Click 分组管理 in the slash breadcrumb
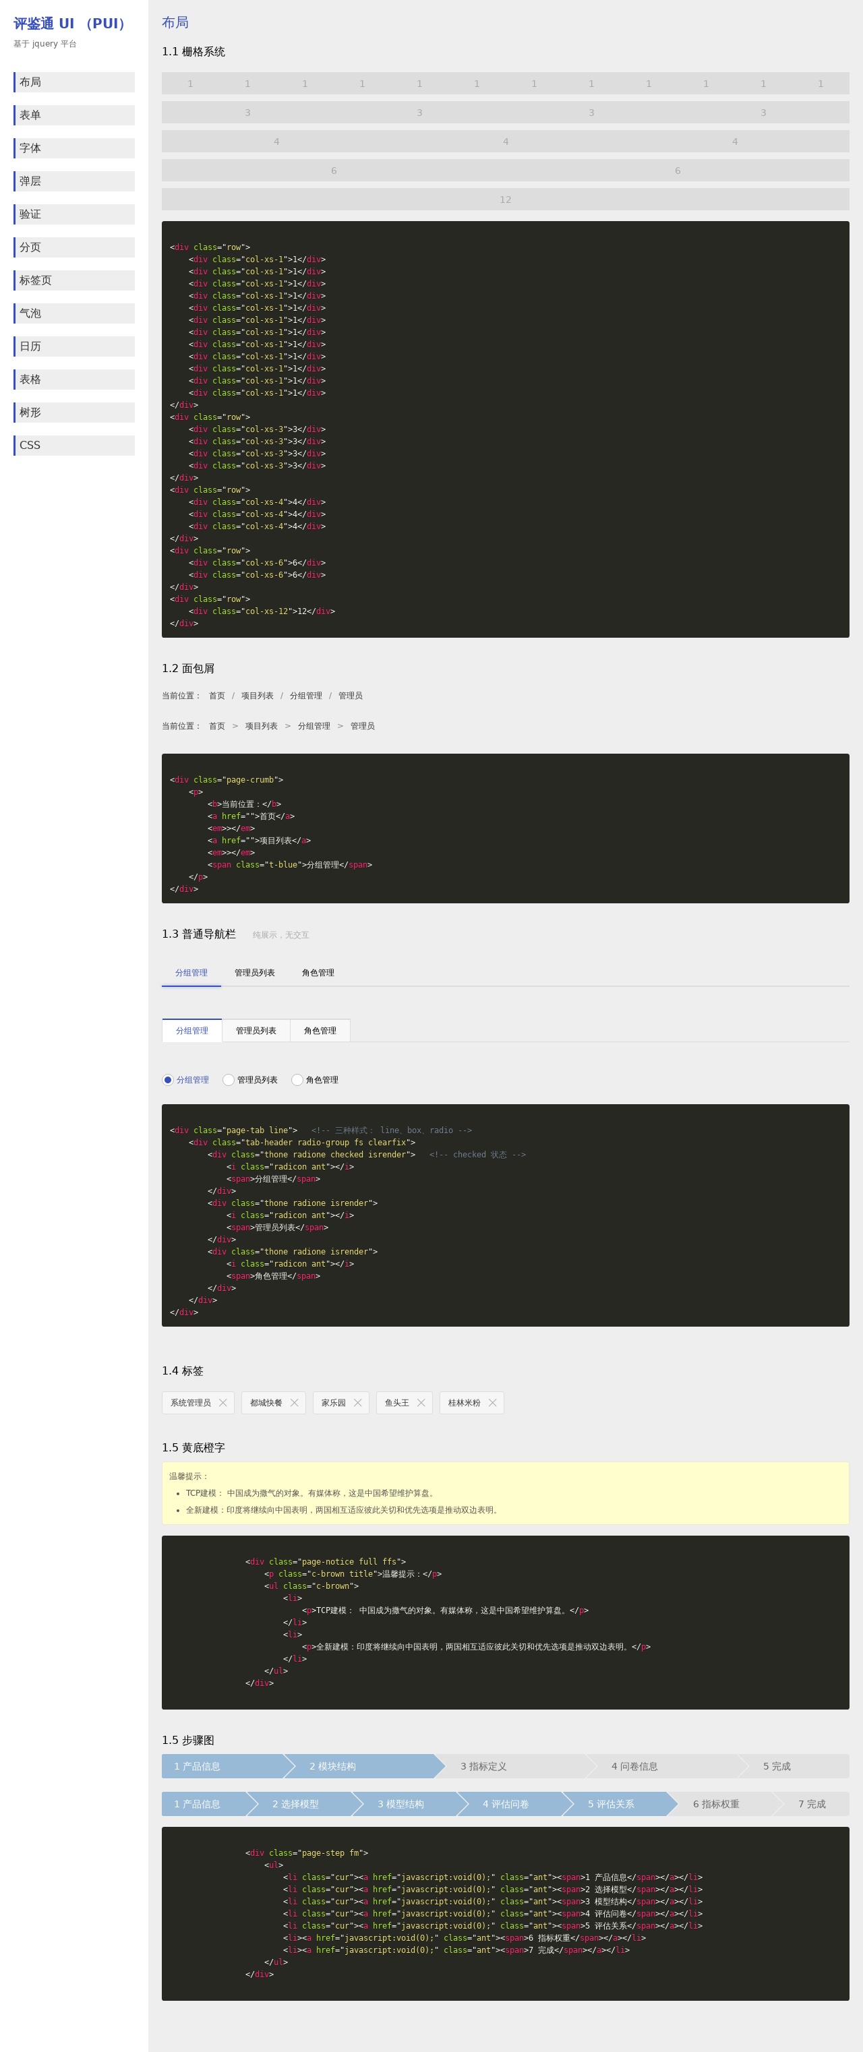The width and height of the screenshot is (863, 2052). click(x=306, y=696)
